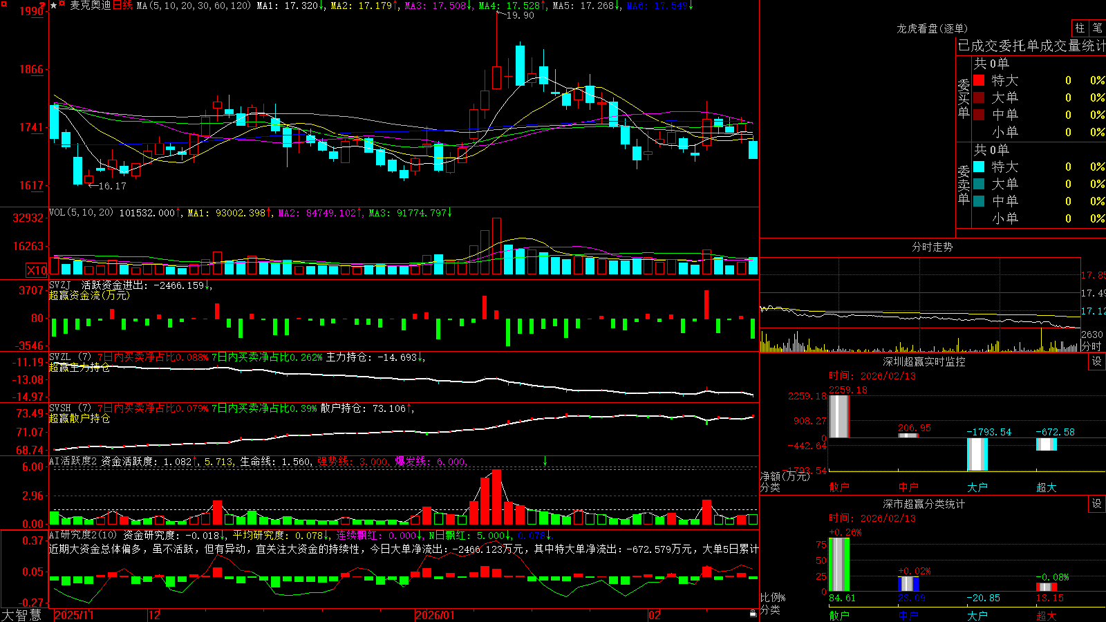Open the VOL(5,10,20) indicator options
The height and width of the screenshot is (622, 1106).
point(81,212)
